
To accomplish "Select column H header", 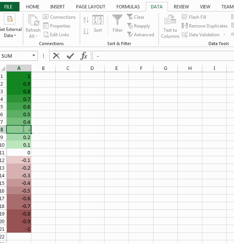I will coord(190,68).
